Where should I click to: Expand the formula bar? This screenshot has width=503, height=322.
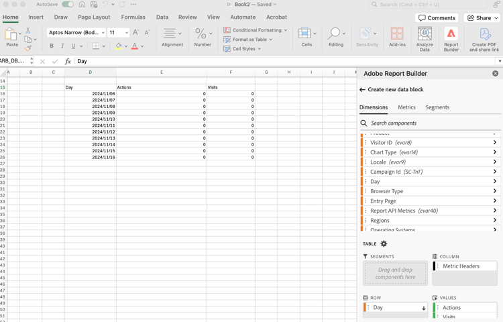pos(500,61)
